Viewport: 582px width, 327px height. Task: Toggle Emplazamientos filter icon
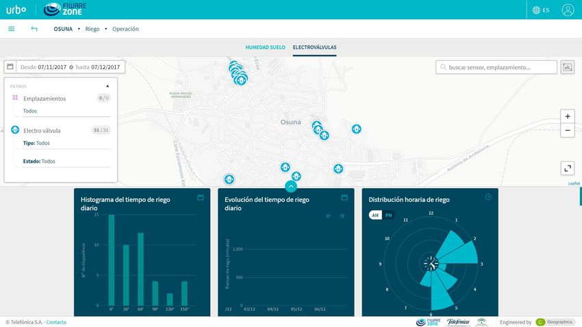15,98
